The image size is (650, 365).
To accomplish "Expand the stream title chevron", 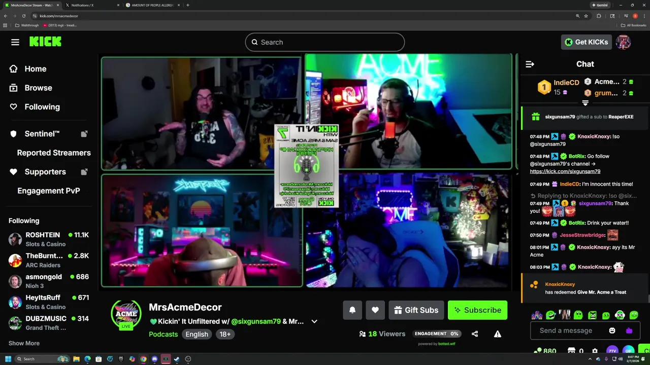I will point(314,321).
